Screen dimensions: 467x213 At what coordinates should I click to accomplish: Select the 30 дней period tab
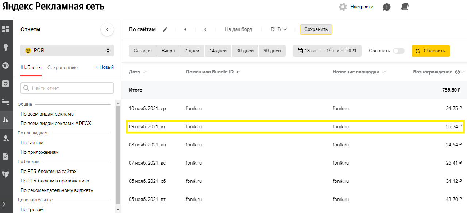click(x=245, y=51)
